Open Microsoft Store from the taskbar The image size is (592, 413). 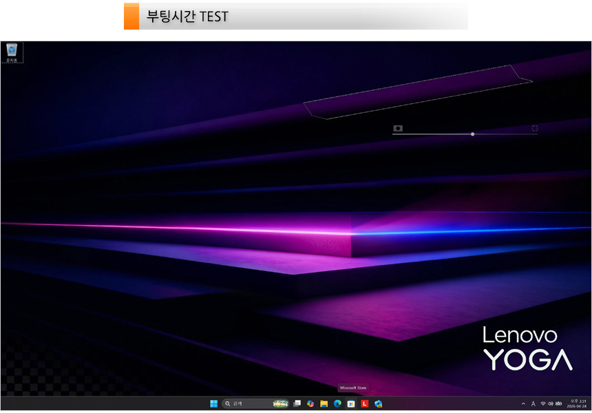point(351,403)
